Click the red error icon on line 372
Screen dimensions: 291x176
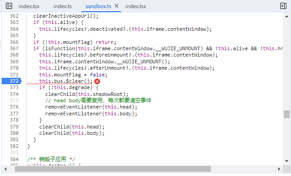point(97,81)
